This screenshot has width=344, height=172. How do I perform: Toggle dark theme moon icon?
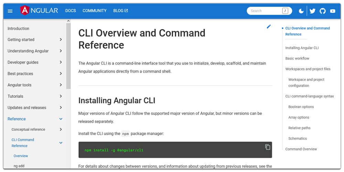301,11
